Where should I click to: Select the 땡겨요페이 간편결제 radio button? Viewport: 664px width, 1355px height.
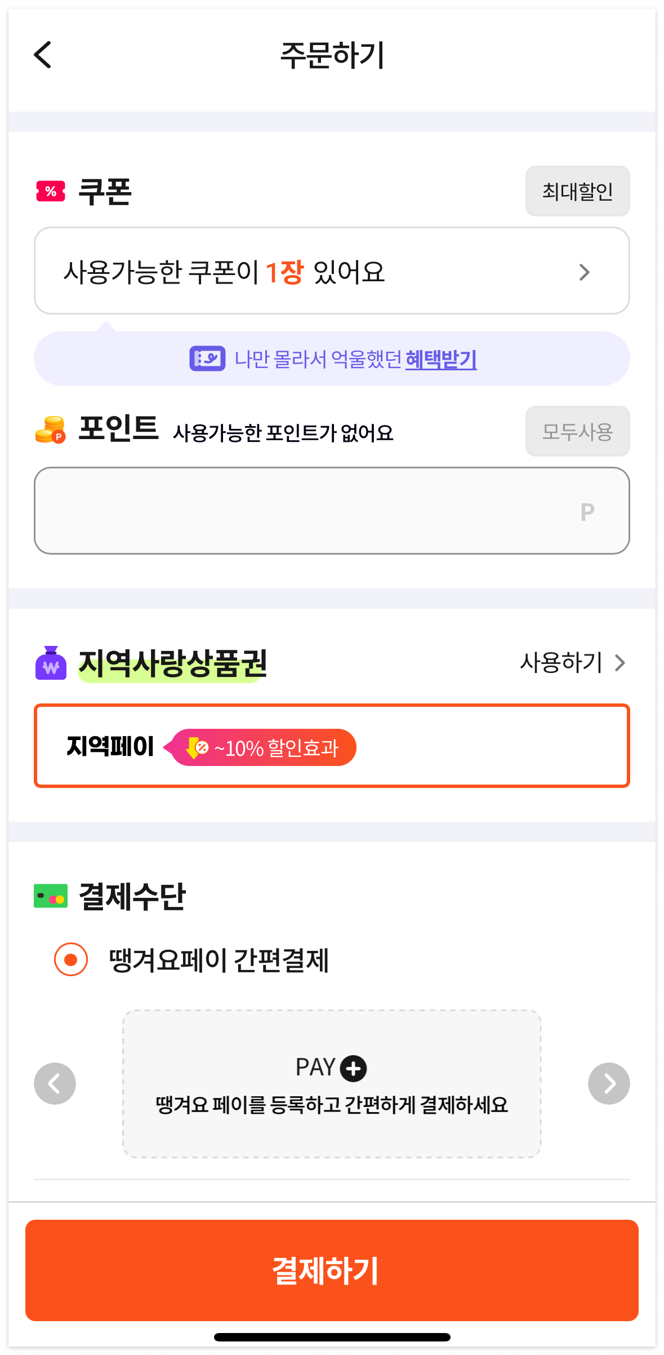(x=70, y=958)
